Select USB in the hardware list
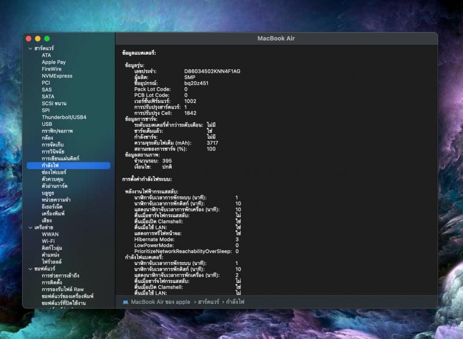This screenshot has height=339, width=463. [x=47, y=124]
